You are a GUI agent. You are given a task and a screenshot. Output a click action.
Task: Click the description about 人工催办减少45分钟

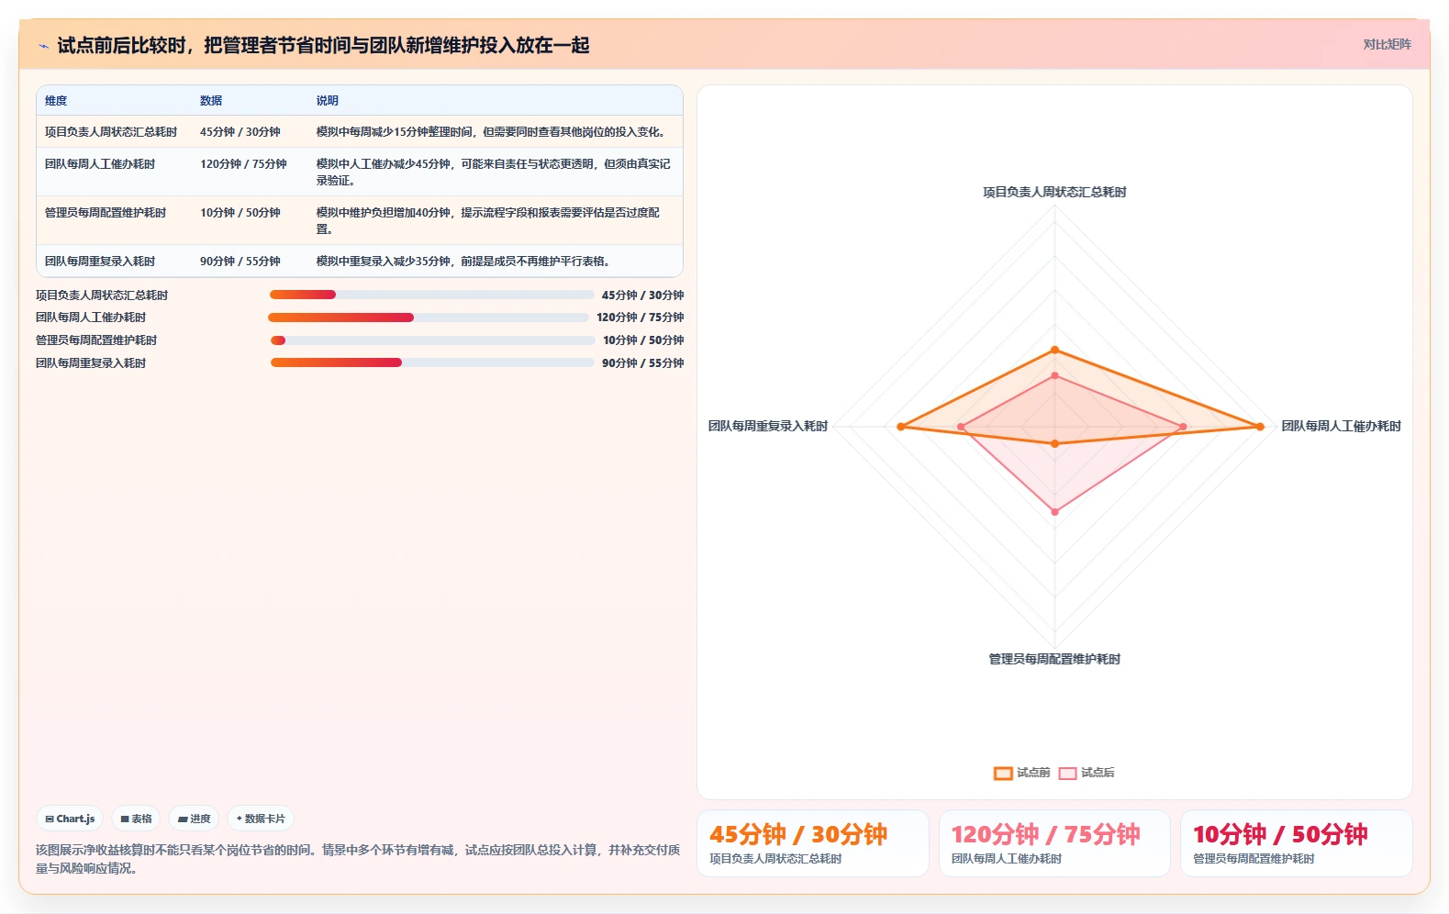point(494,172)
